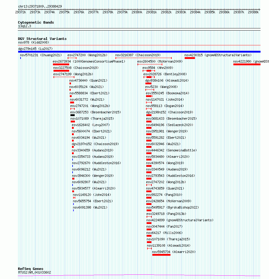269x279 pixels.
Task: Open esv2747200 (Wong2012b) variant label
Action: [x=87, y=55]
